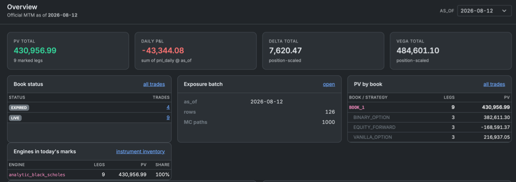Viewport: 516px width, 182px height.
Task: Select the BOOK_1 row label
Action: [357, 107]
